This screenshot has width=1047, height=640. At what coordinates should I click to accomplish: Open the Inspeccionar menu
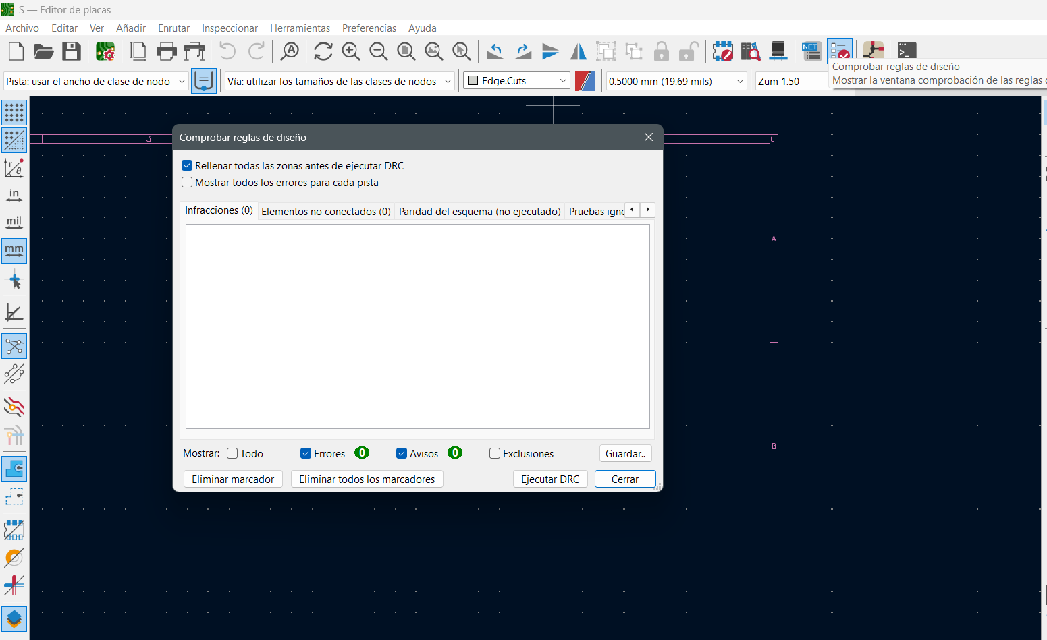tap(230, 28)
